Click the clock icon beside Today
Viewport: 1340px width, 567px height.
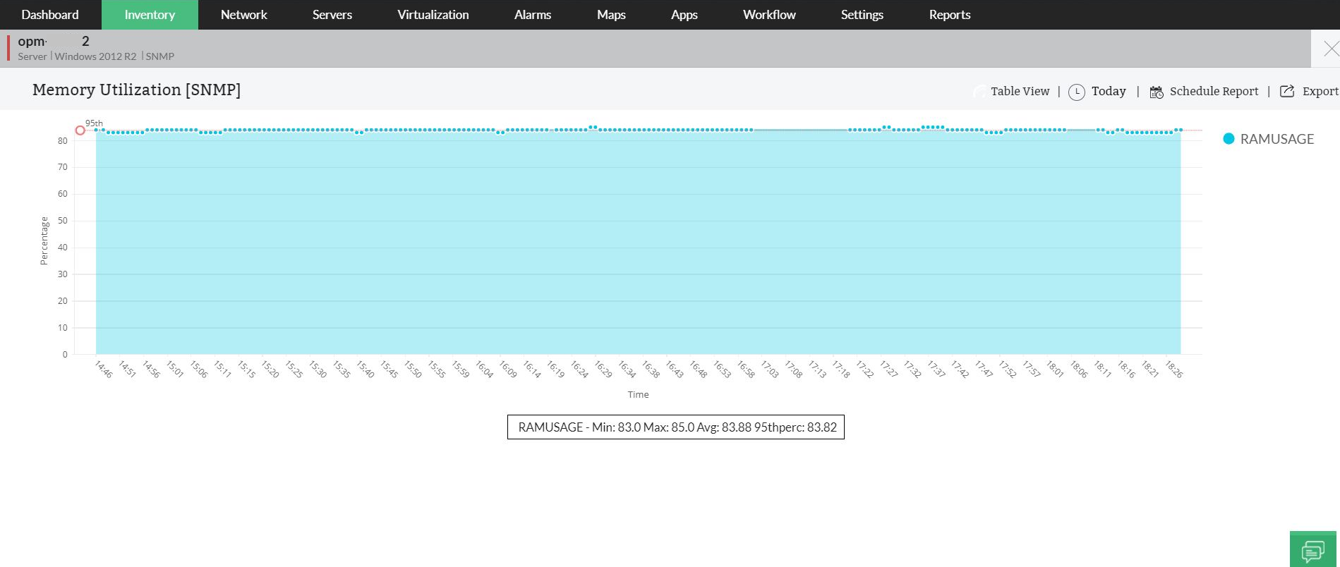point(1076,92)
